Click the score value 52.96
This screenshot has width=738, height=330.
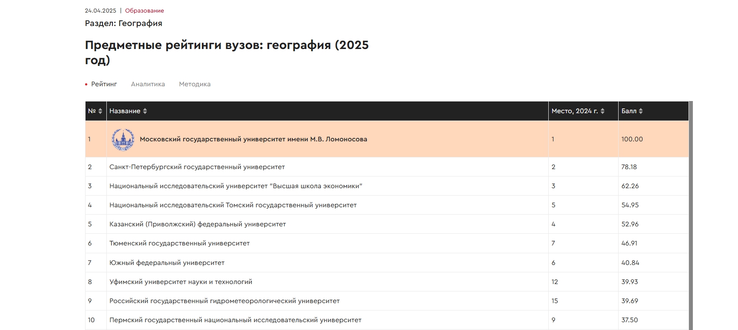coord(630,224)
